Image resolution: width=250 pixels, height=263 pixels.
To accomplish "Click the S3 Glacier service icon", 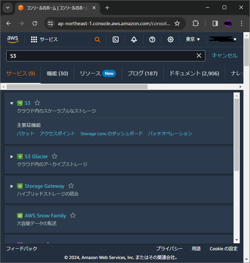I will coord(20,156).
